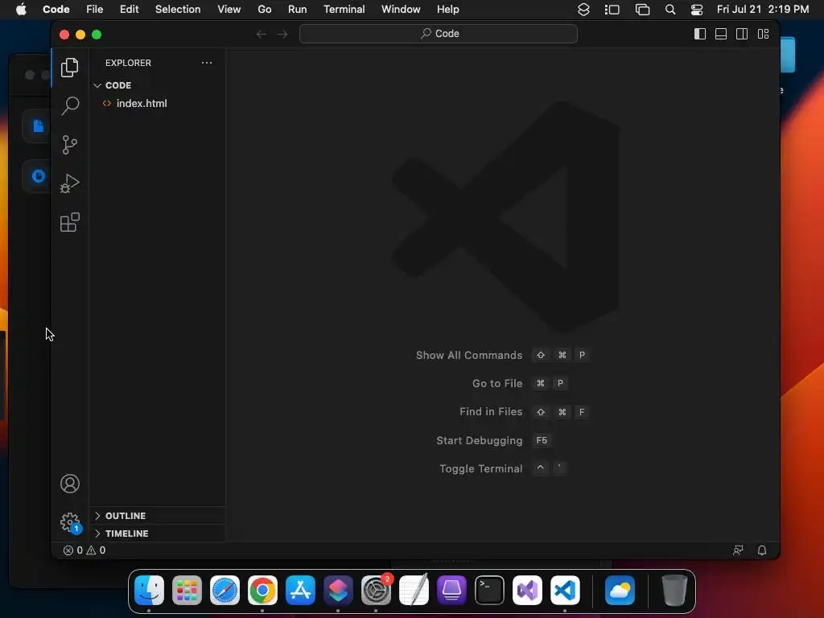This screenshot has height=618, width=824.
Task: Open the Trash in the Dock
Action: tap(674, 590)
